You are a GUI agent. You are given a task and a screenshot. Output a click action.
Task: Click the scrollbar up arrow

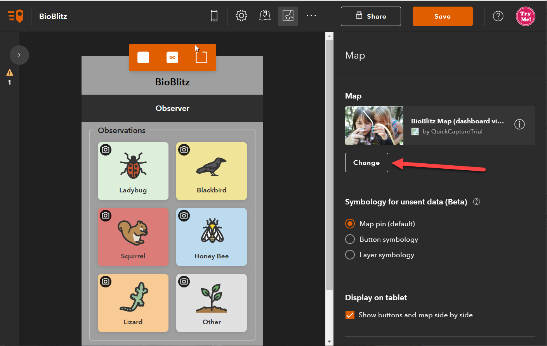pyautogui.click(x=330, y=36)
